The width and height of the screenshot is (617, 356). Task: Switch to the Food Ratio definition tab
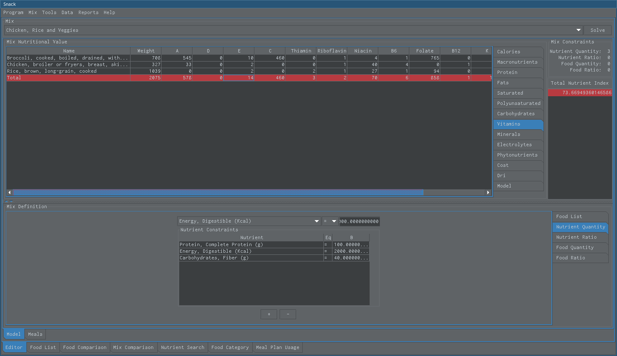click(580, 258)
